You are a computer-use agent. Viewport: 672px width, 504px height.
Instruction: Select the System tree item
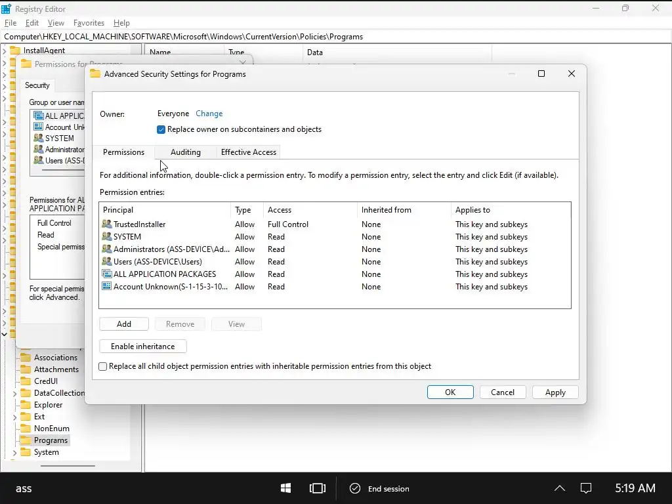[x=47, y=452]
